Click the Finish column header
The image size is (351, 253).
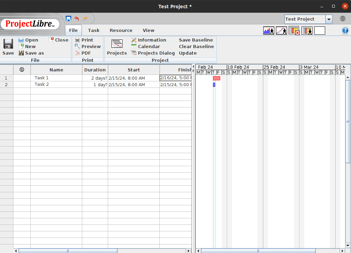coord(176,70)
